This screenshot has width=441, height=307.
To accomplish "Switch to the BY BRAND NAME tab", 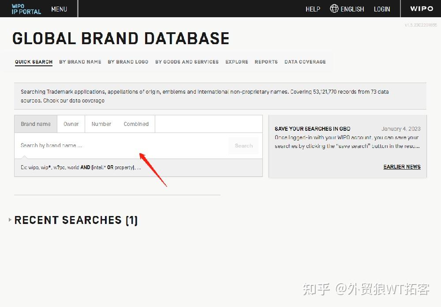I will 80,62.
